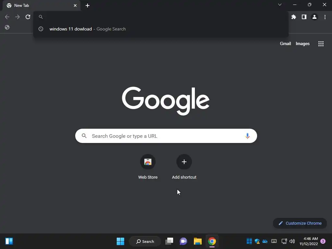Open the tab search chevron
The width and height of the screenshot is (332, 249).
coord(280,5)
